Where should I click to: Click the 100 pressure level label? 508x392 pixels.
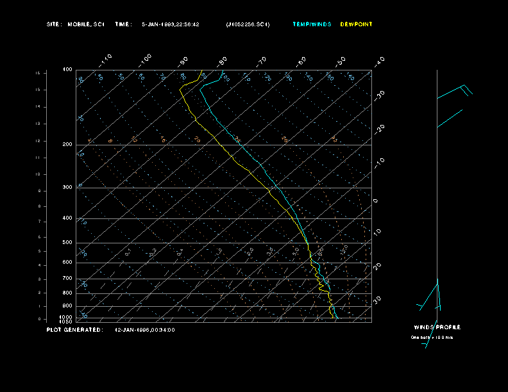67,69
